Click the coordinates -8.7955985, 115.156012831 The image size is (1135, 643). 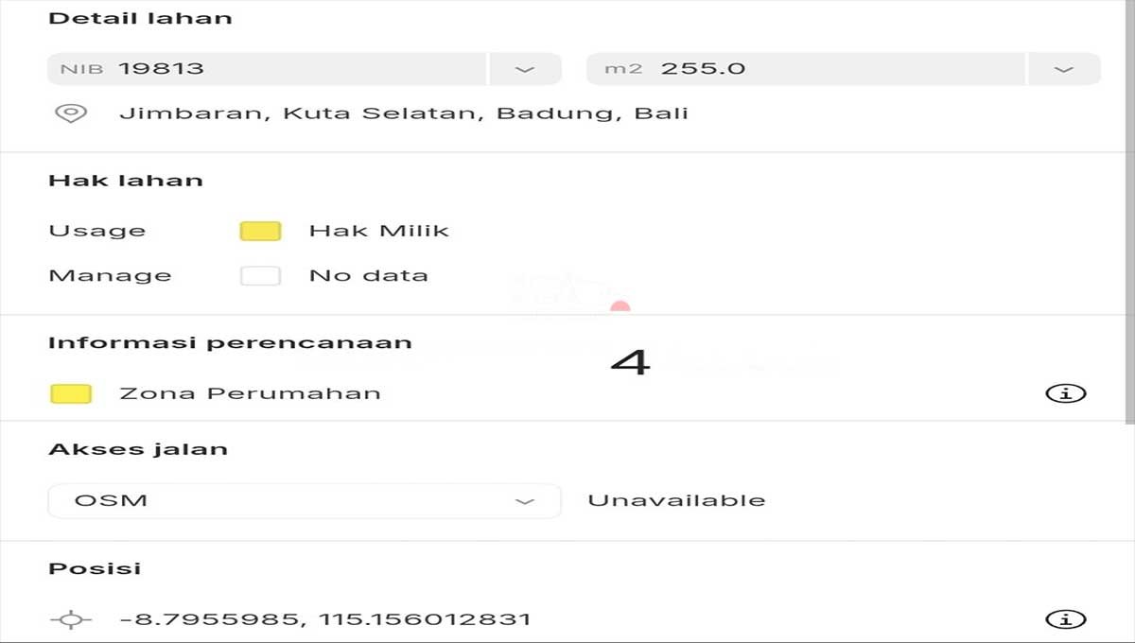click(x=325, y=620)
